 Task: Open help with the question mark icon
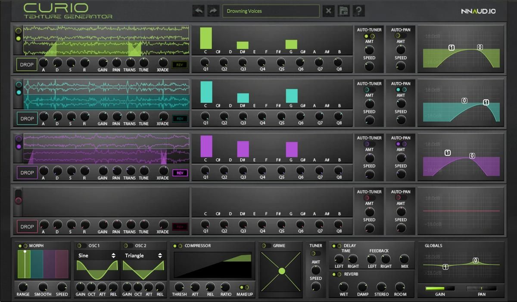(358, 11)
